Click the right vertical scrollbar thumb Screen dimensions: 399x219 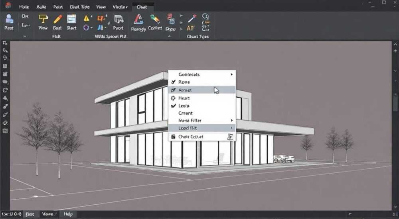pos(395,102)
